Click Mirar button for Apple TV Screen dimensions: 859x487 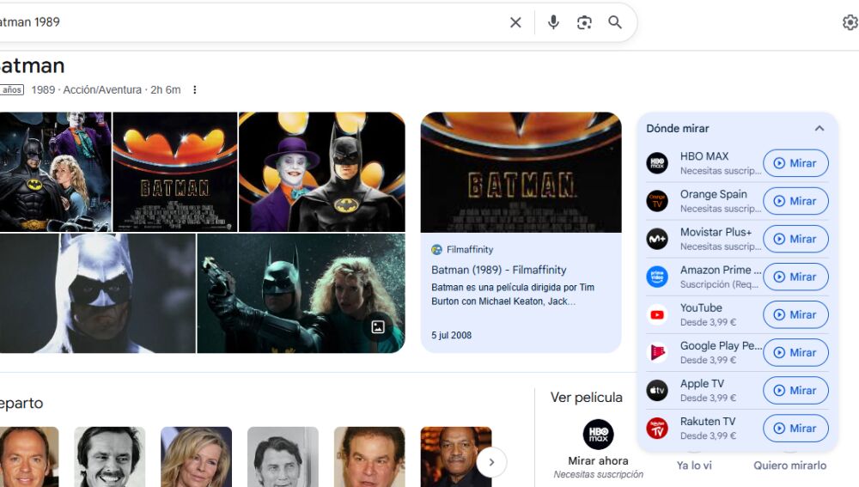tap(795, 390)
